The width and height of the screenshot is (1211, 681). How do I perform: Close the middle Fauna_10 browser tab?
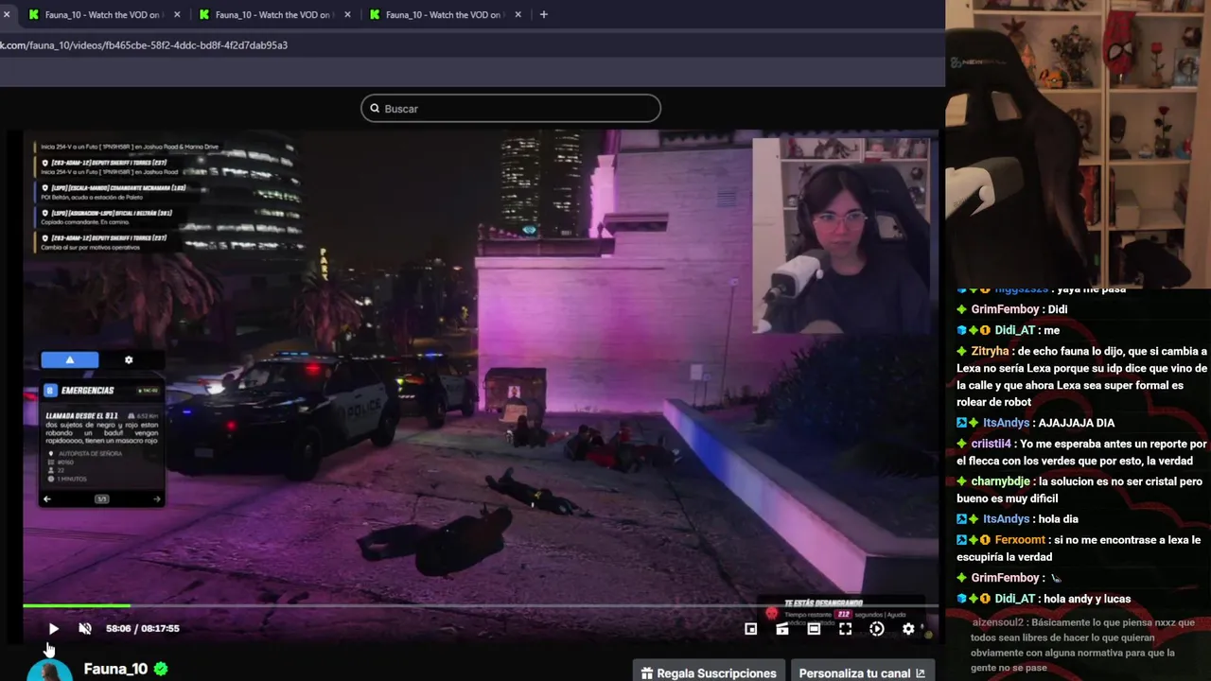[x=347, y=15]
